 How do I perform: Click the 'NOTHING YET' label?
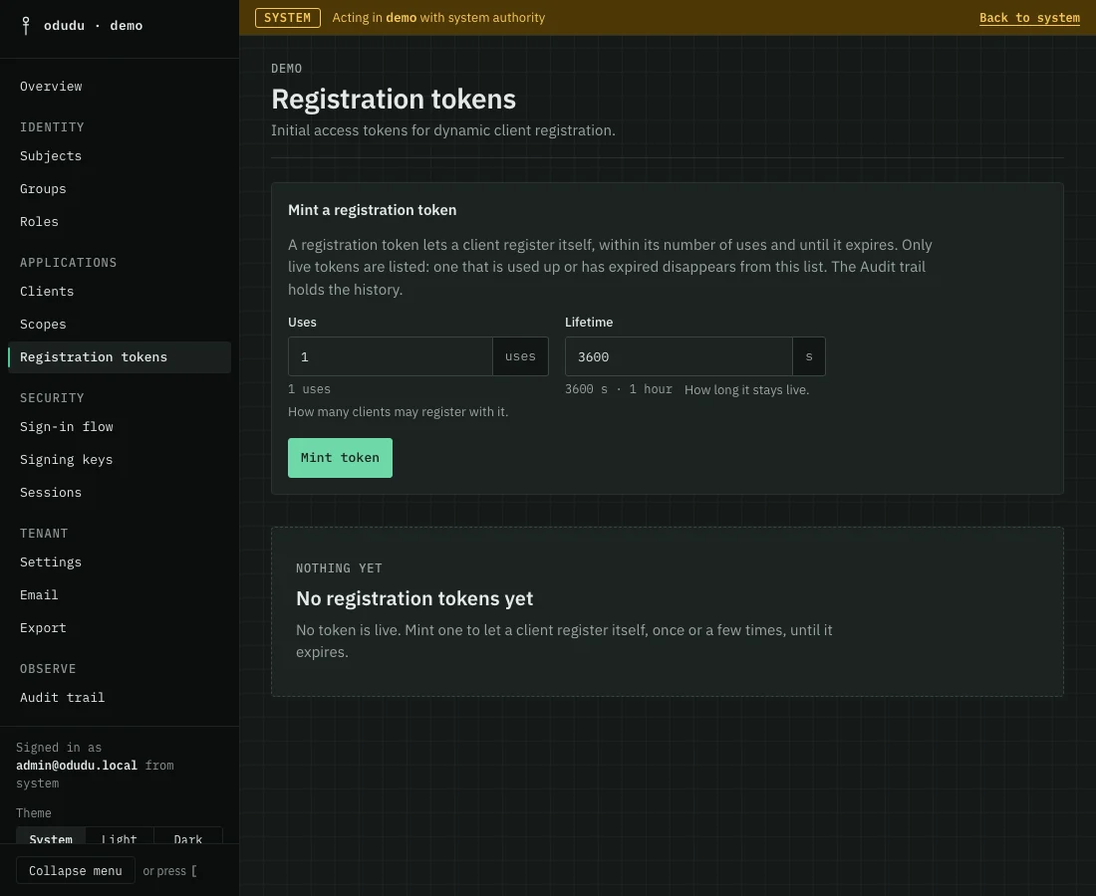pos(339,568)
